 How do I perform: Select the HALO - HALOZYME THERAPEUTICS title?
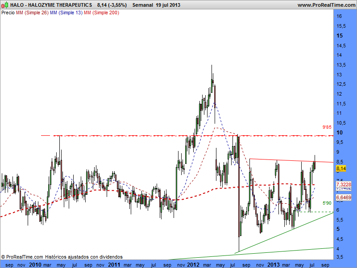tap(51, 5)
